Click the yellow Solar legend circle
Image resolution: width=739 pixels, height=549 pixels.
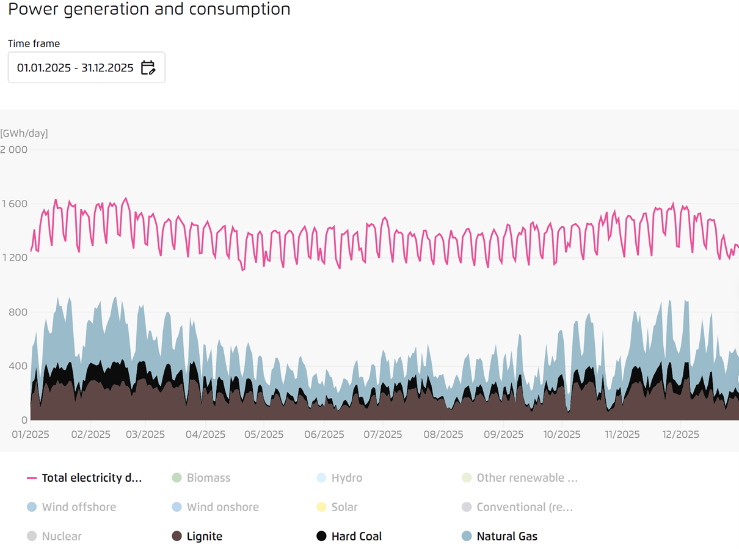321,507
